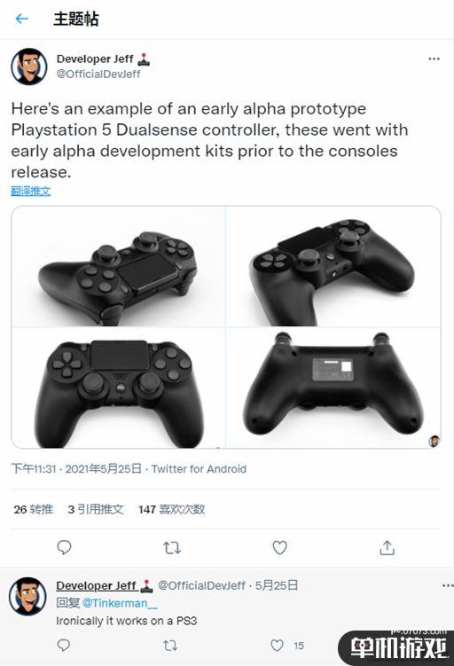Share the main tweet
Screen dimensions: 454x666
387,547
